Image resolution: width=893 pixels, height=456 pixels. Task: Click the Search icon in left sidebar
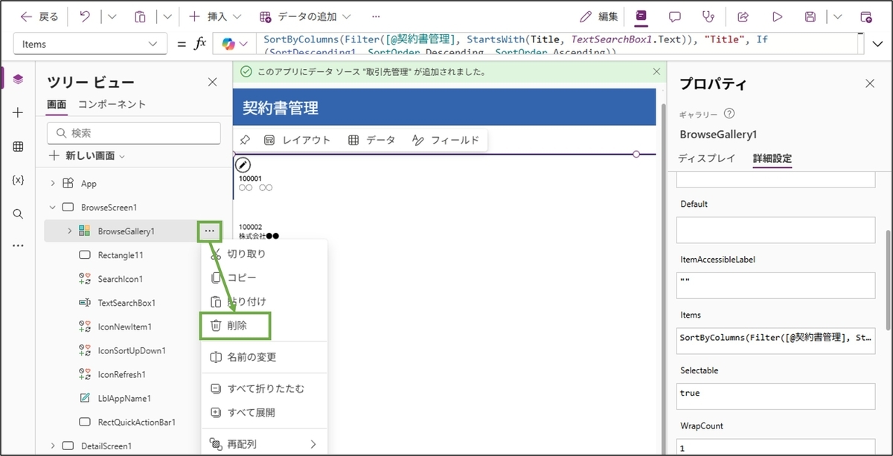click(18, 213)
